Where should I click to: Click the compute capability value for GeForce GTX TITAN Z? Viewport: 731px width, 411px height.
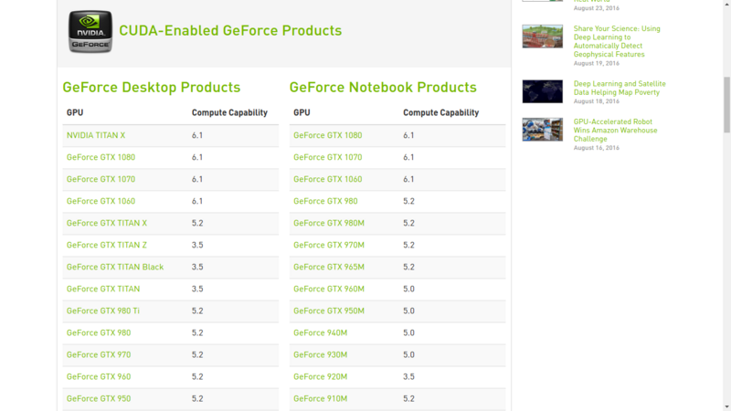(x=197, y=245)
